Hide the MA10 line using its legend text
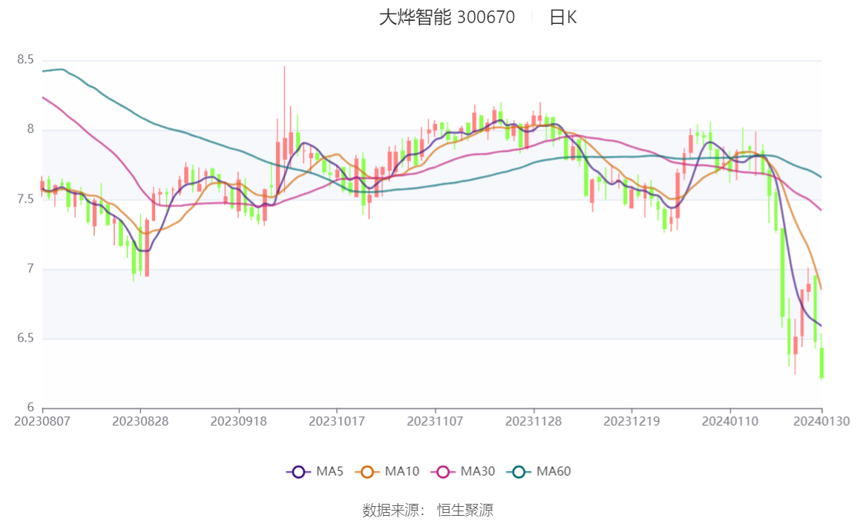 [402, 472]
